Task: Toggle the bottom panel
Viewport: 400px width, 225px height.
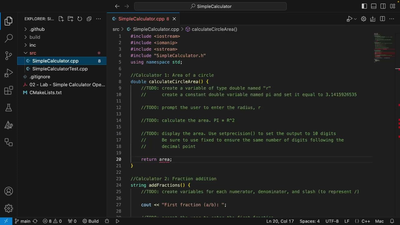Action: (374, 6)
